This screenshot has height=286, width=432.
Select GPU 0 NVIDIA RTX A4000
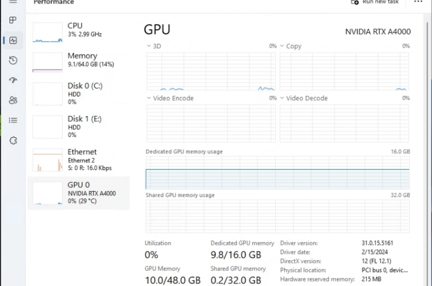79,193
